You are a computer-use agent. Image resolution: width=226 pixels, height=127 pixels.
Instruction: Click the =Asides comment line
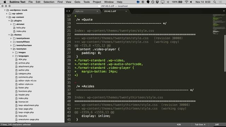click(85, 86)
